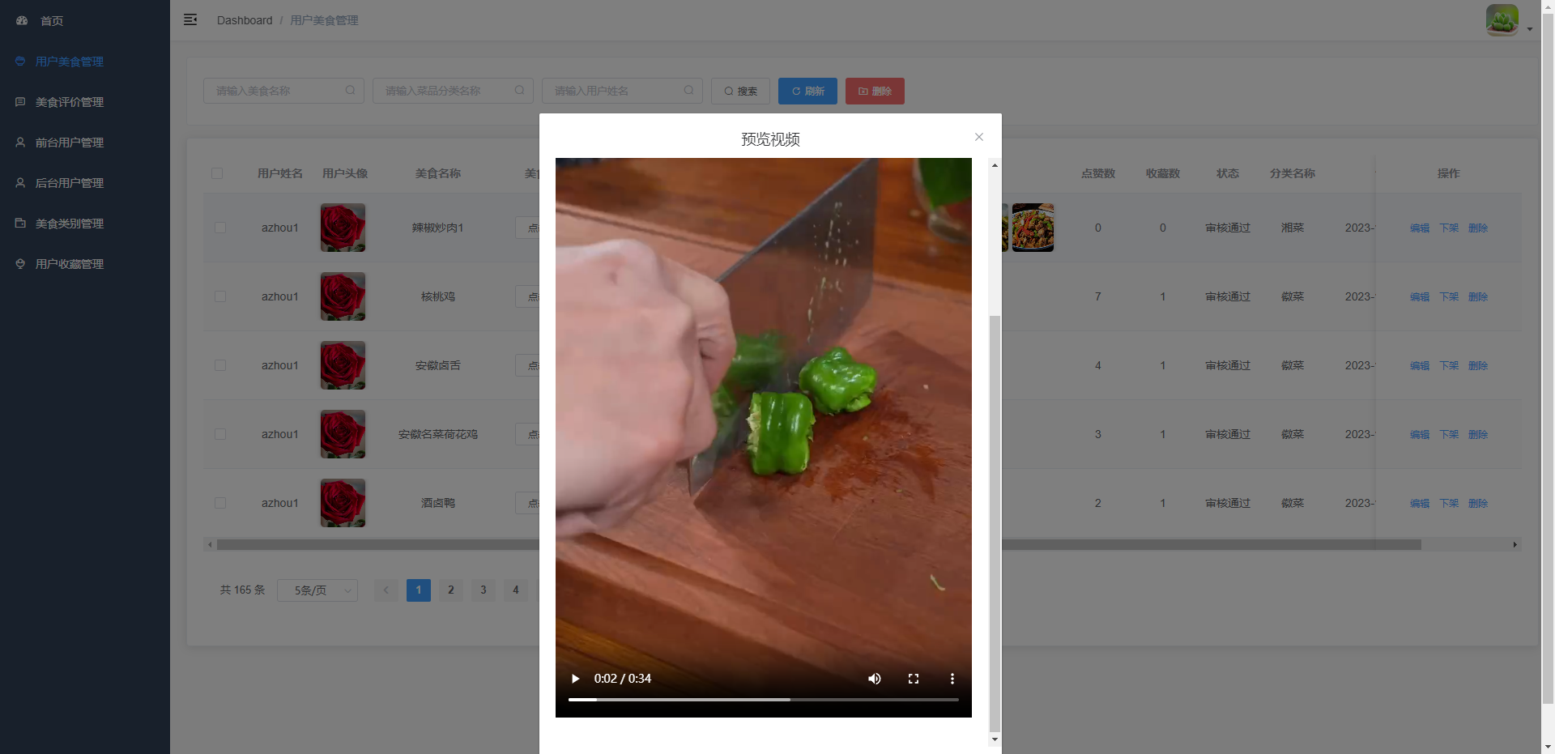Go to 美食类别管理 menu item
Viewport: 1555px width, 754px height.
(x=69, y=224)
